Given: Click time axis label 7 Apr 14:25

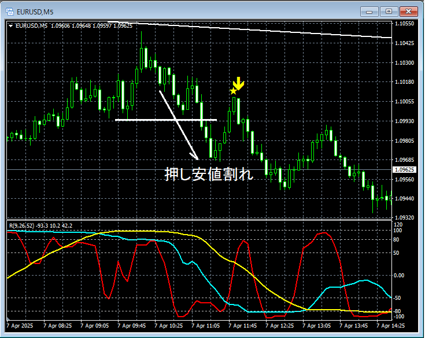Looking at the screenshot, I should [390, 325].
